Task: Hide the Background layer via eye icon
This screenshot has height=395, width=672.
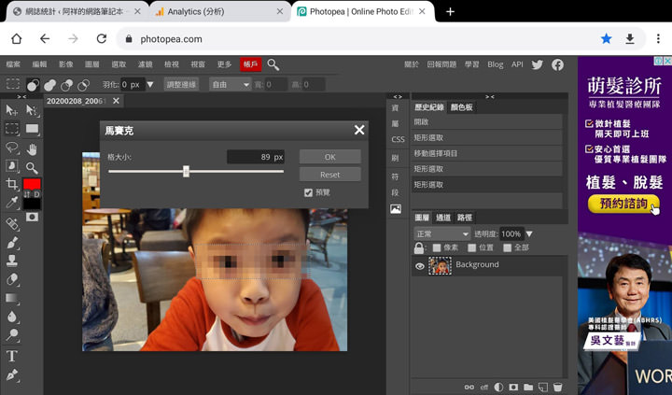Action: (x=420, y=266)
